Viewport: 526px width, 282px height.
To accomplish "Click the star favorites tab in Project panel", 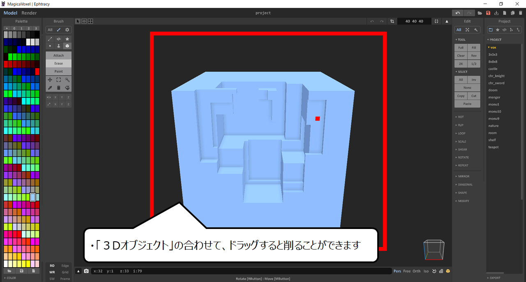I will point(498,30).
